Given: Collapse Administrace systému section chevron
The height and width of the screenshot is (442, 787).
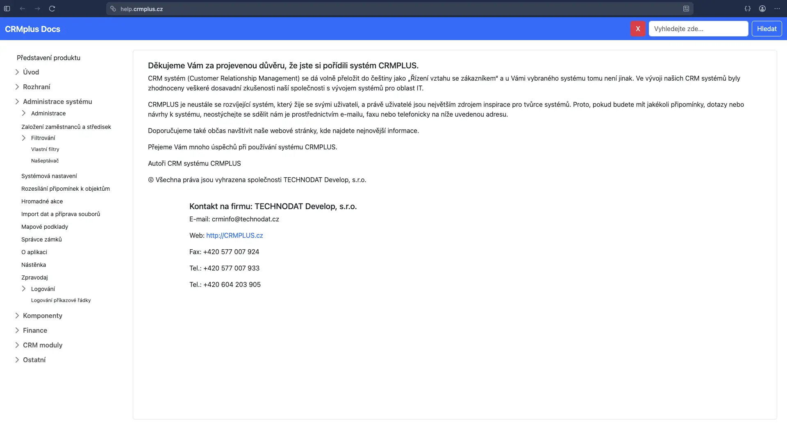Looking at the screenshot, I should (17, 101).
